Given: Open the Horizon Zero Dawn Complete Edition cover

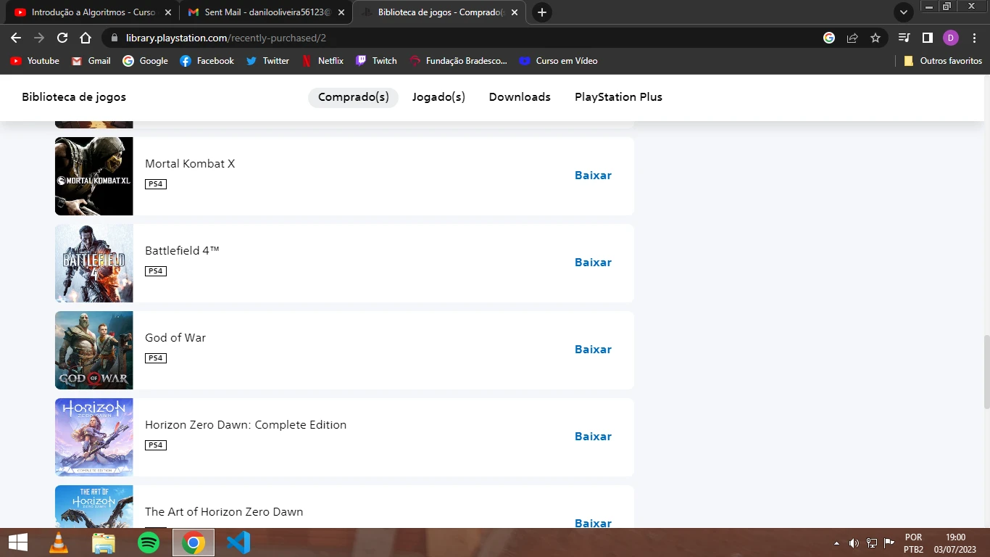Looking at the screenshot, I should (x=94, y=437).
